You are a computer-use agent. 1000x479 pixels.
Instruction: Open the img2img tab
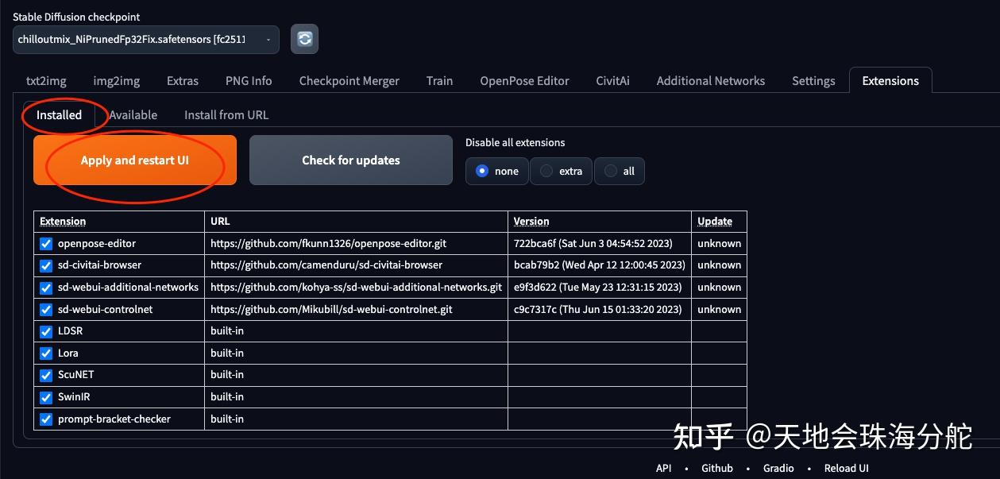point(116,80)
